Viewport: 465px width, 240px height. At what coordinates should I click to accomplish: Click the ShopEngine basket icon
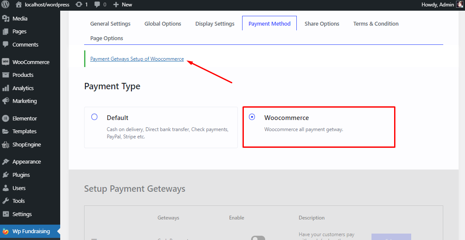(x=6, y=144)
